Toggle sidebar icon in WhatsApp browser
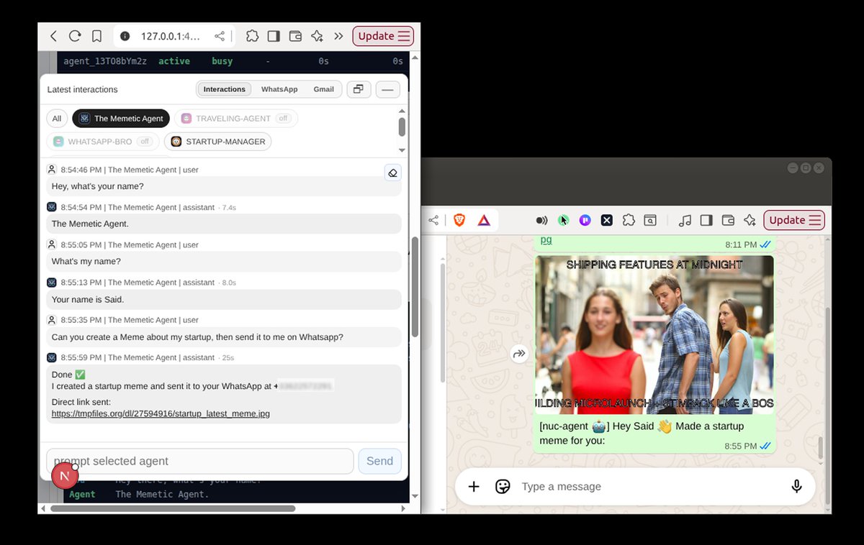 [x=706, y=220]
